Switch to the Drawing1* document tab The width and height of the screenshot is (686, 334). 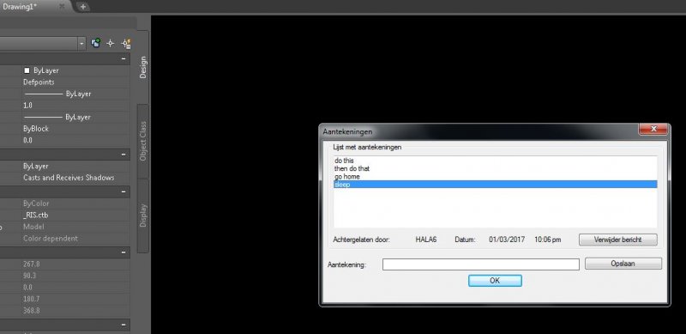[20, 6]
